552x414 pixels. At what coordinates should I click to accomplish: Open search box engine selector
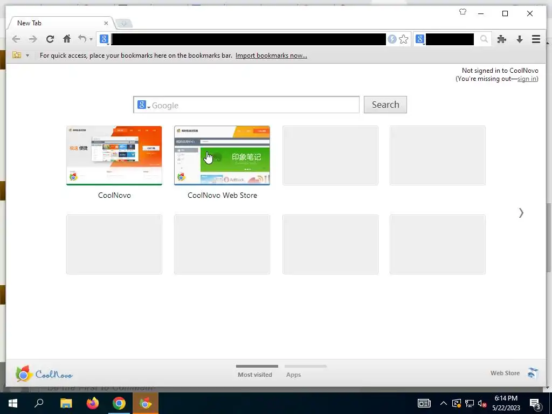click(420, 39)
